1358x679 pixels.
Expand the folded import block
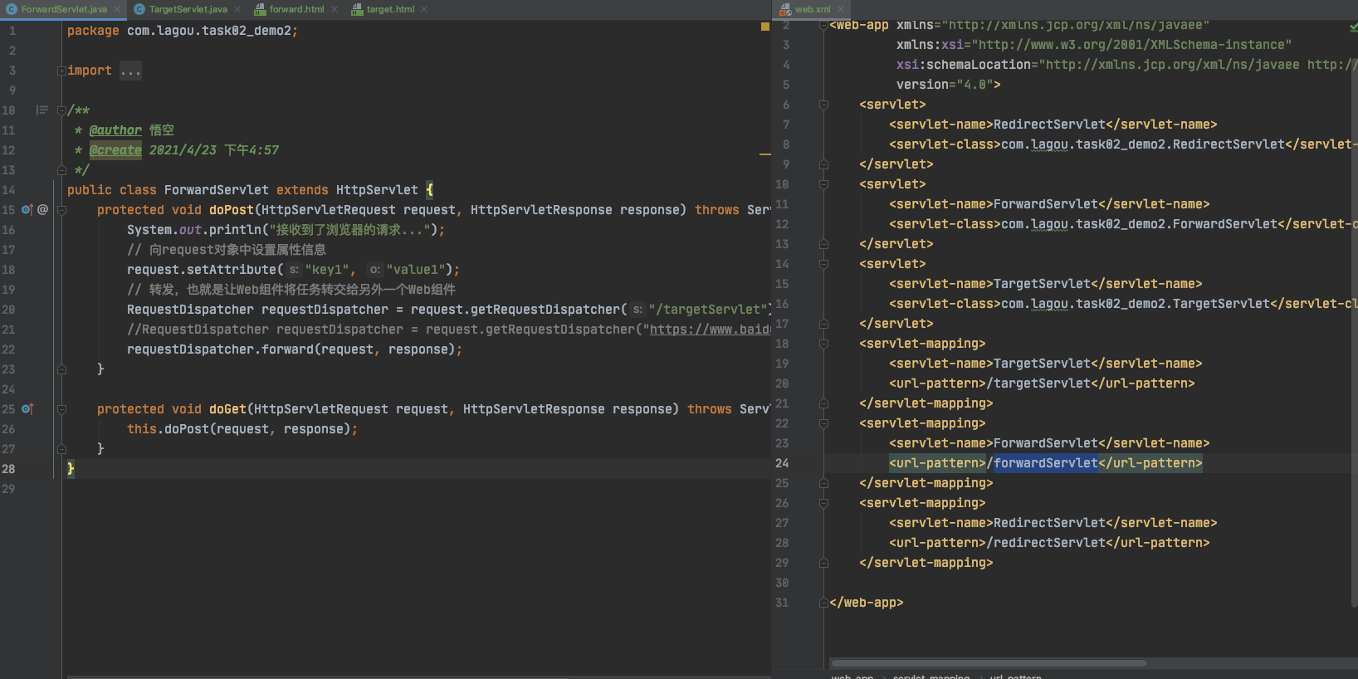tap(61, 71)
